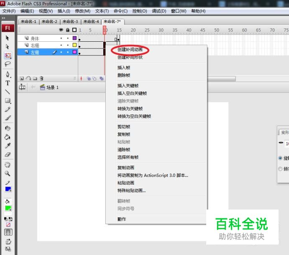289x255 pixels.
Task: Select the Pencil tool
Action: point(8,109)
